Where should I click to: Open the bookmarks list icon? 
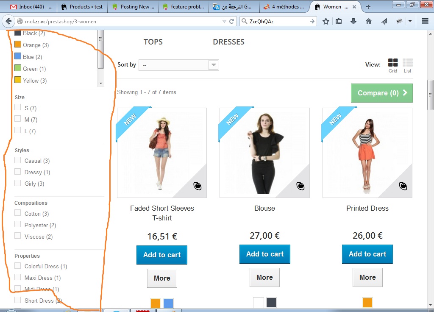pos(339,21)
